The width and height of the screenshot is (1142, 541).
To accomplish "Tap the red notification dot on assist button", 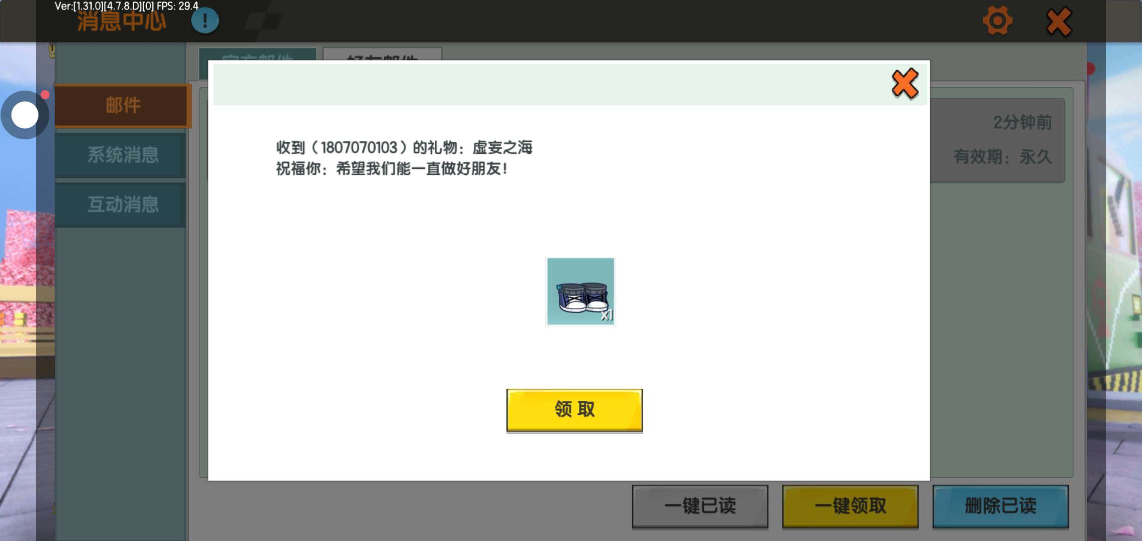I will [x=45, y=95].
